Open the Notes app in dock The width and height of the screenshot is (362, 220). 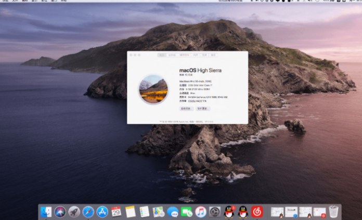[x=131, y=212]
